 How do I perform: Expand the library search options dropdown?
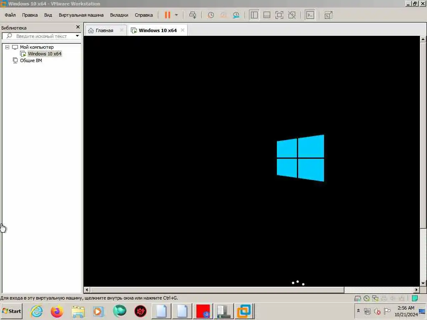(x=77, y=36)
